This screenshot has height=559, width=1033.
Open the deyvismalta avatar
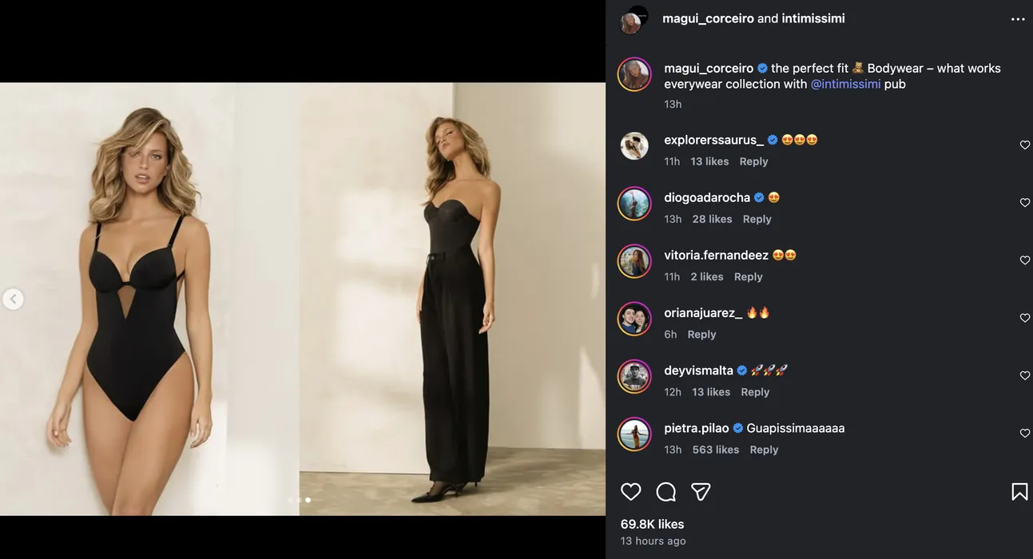point(634,377)
